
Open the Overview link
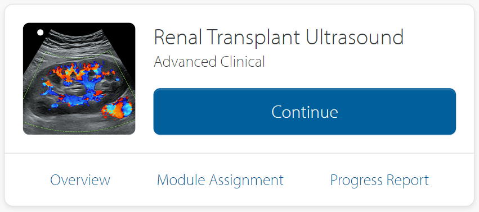[80, 179]
